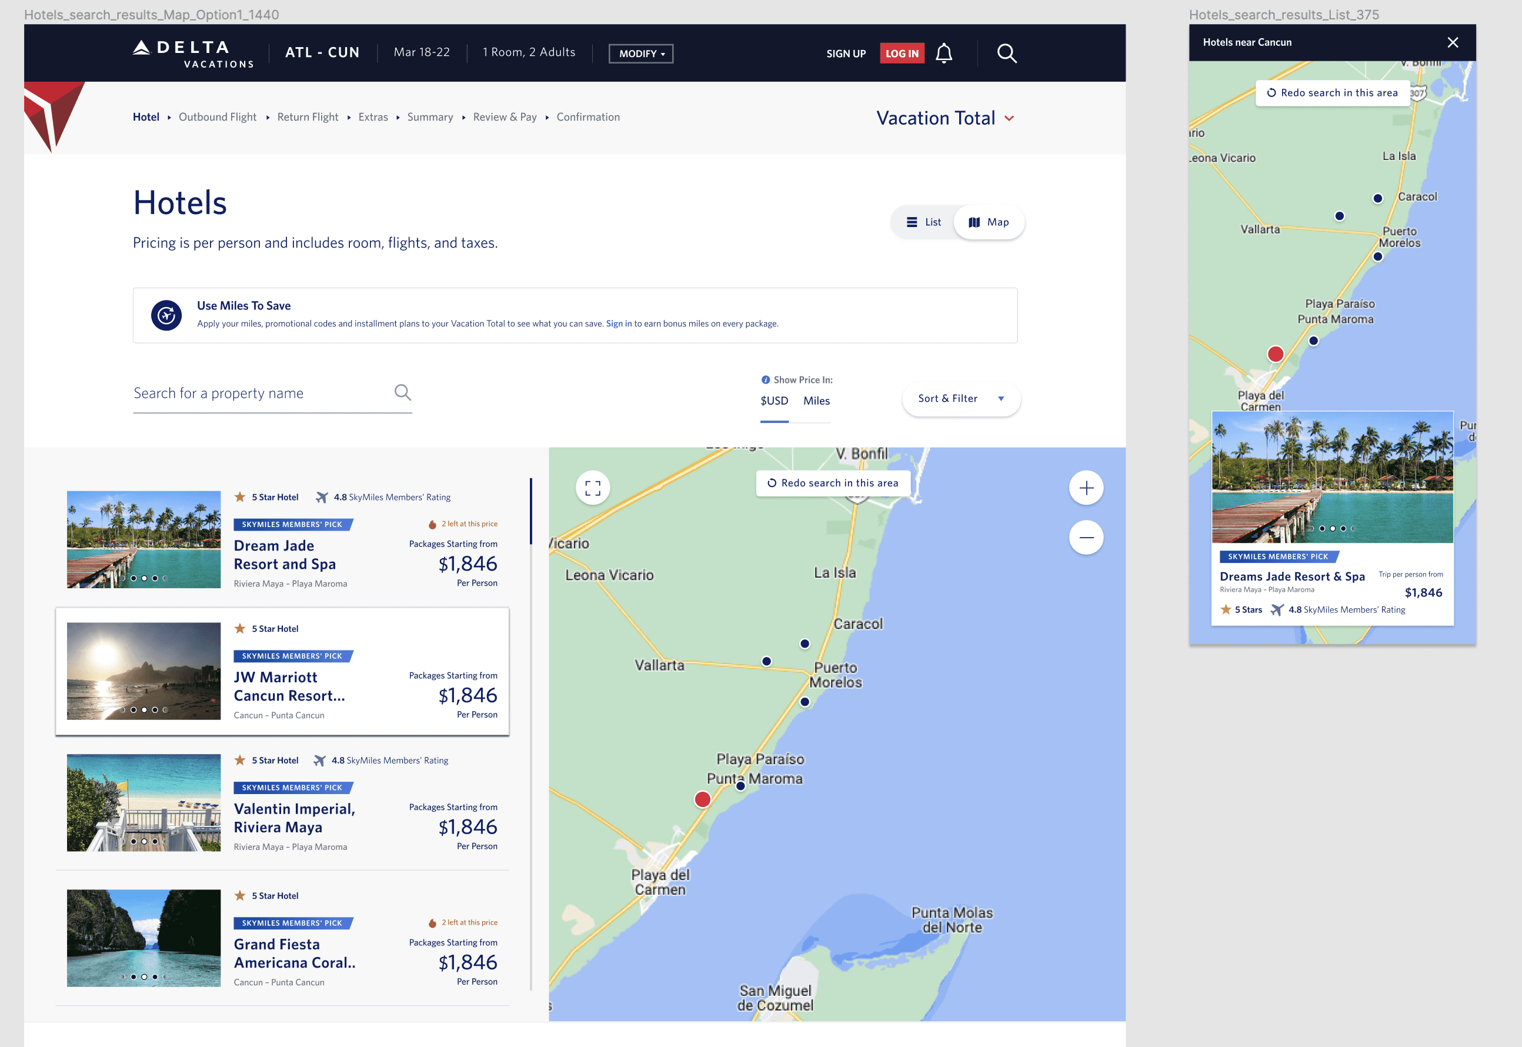Viewport: 1522px width, 1047px height.
Task: Click the property name search magnifier icon
Action: 403,392
